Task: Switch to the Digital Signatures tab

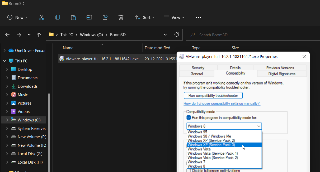Action: pos(282,74)
